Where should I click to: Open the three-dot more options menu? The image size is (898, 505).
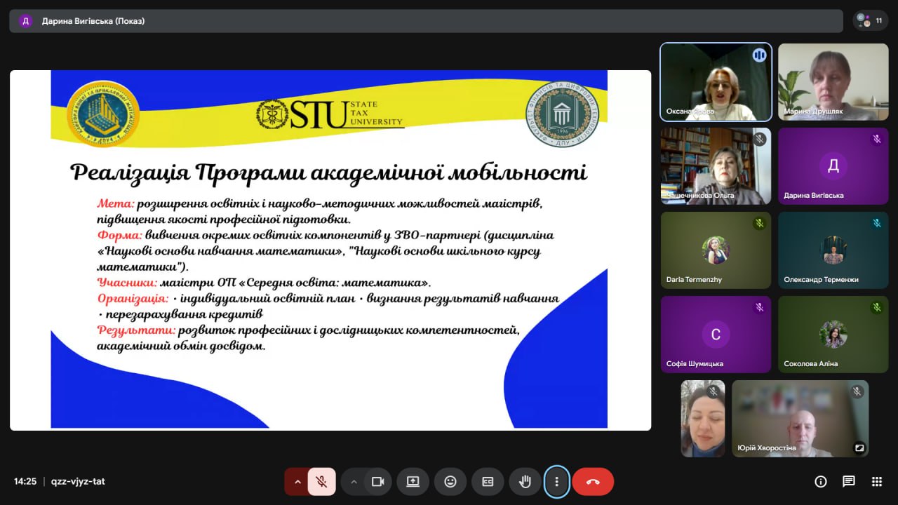(557, 482)
